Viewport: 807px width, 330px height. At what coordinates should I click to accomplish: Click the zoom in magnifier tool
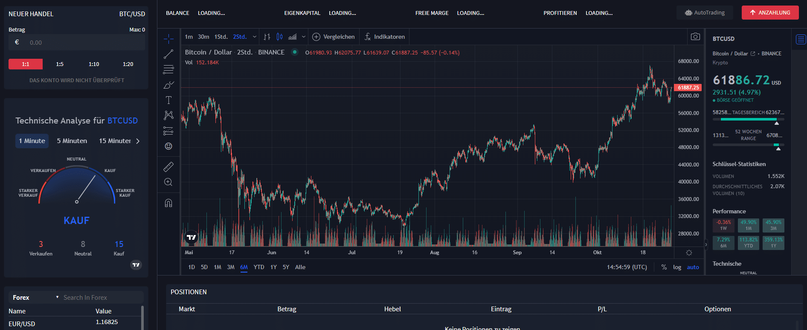168,182
